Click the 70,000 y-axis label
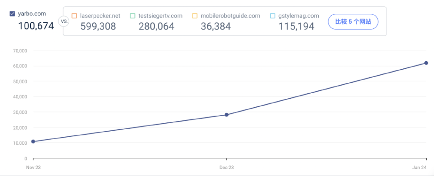Screen dimensions: 434x176 tap(19, 51)
